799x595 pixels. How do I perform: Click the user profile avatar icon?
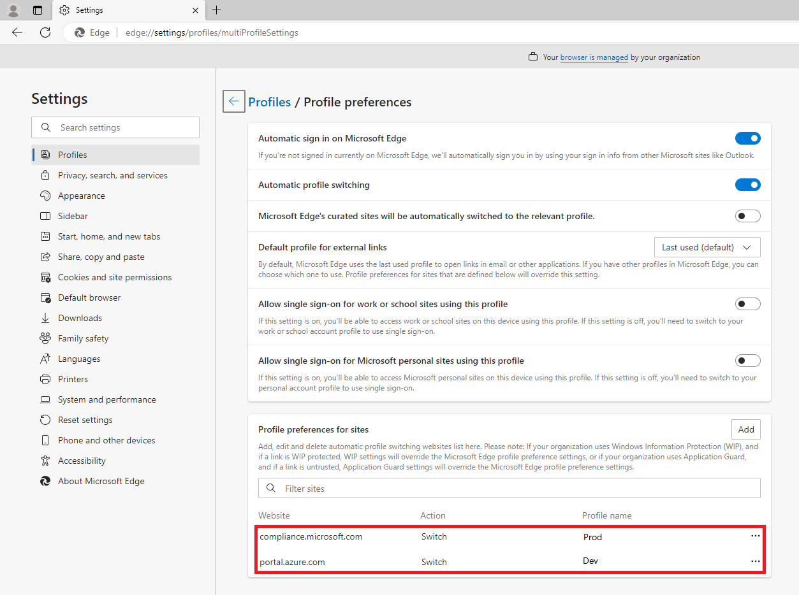tap(13, 10)
